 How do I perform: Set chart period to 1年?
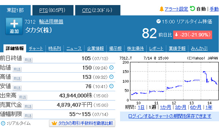click(x=209, y=107)
